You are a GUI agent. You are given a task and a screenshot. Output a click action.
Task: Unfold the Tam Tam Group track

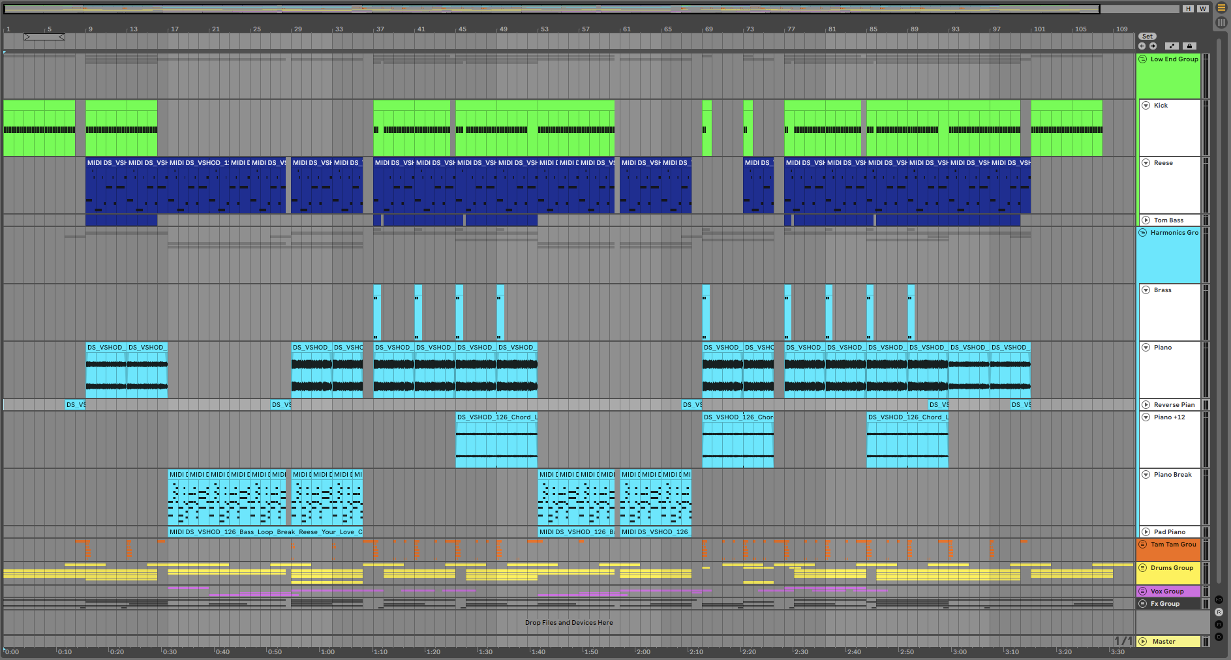[x=1143, y=545]
